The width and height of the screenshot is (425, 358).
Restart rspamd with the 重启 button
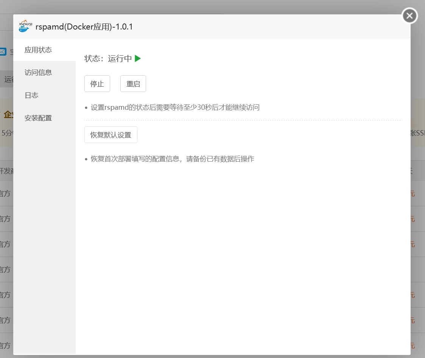133,84
